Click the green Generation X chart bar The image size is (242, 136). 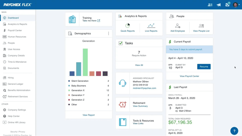(85, 62)
